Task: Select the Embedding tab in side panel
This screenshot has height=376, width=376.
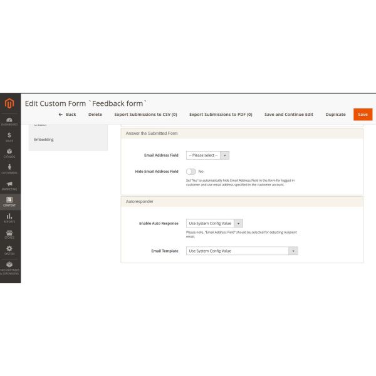Action: click(x=44, y=139)
